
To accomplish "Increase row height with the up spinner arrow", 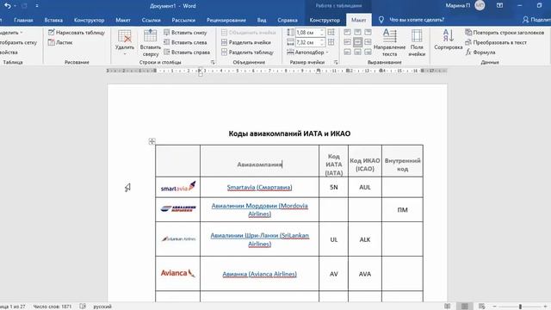I will (322, 31).
